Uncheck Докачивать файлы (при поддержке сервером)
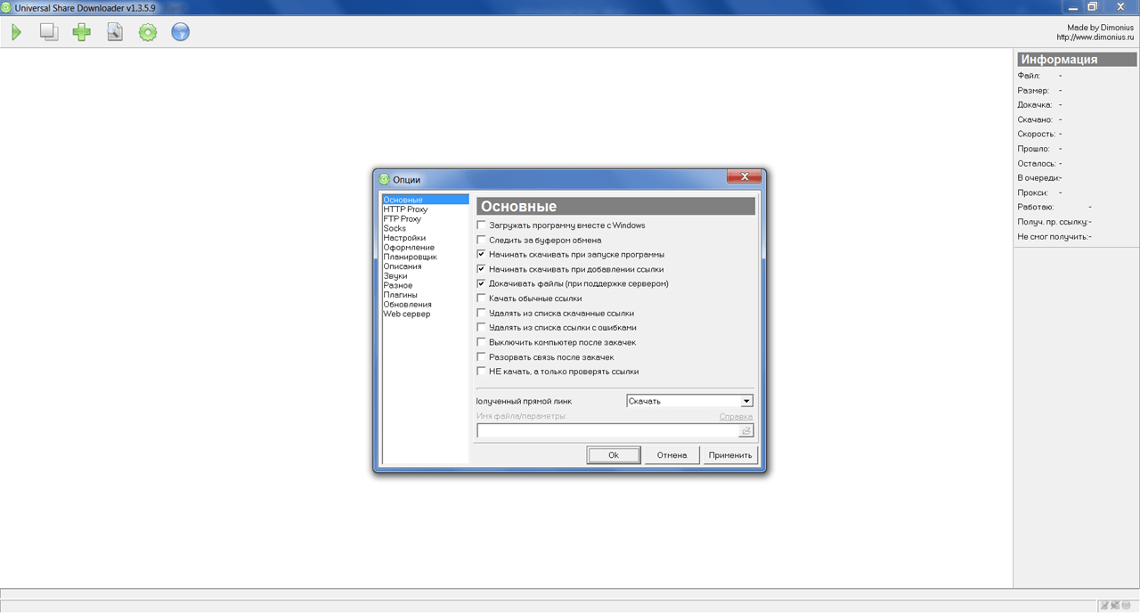Viewport: 1140px width, 613px height. 482,283
